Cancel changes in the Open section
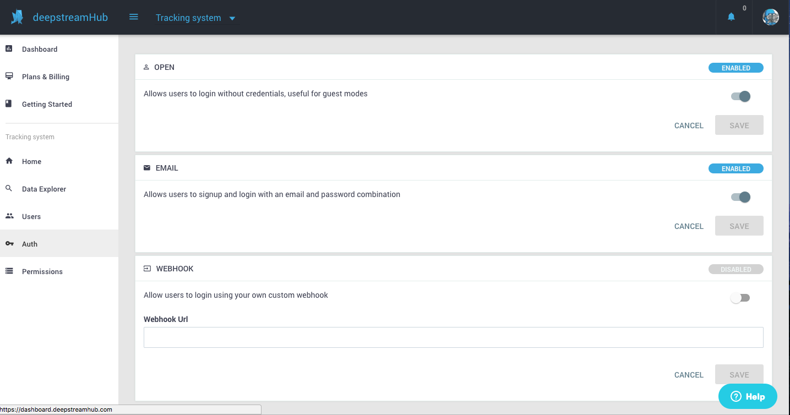This screenshot has width=790, height=415. click(x=689, y=125)
